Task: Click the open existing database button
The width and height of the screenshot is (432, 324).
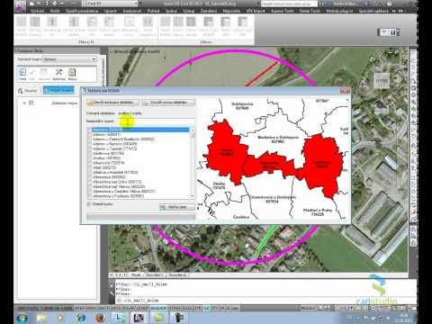Action: [112, 103]
